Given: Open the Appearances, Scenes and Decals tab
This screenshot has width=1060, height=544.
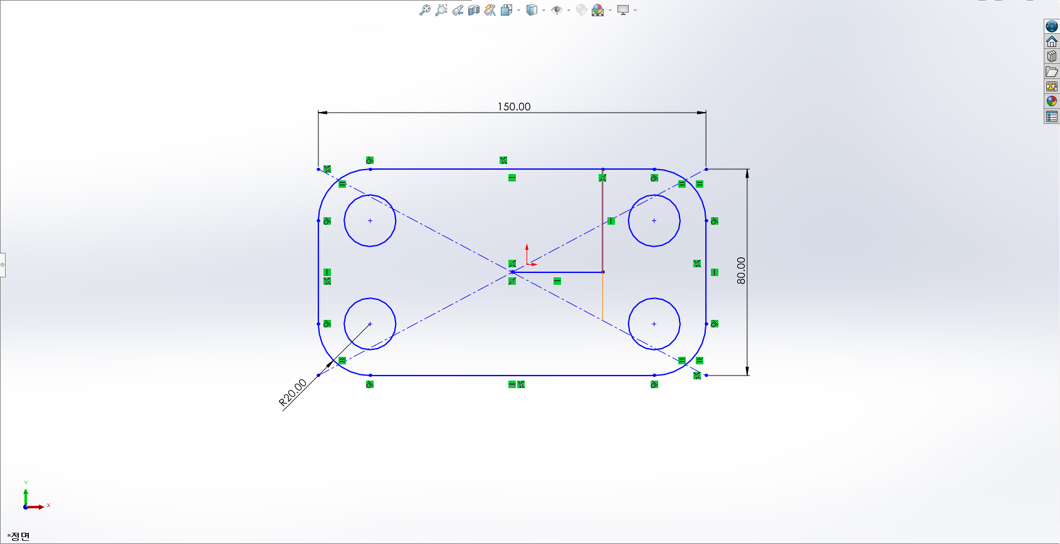Looking at the screenshot, I should coord(1052,101).
